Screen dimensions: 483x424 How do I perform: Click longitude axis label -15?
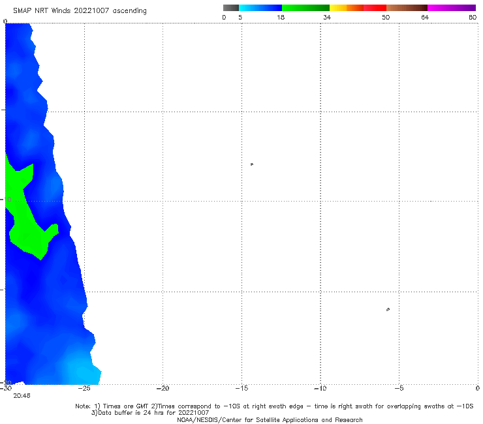[241, 388]
